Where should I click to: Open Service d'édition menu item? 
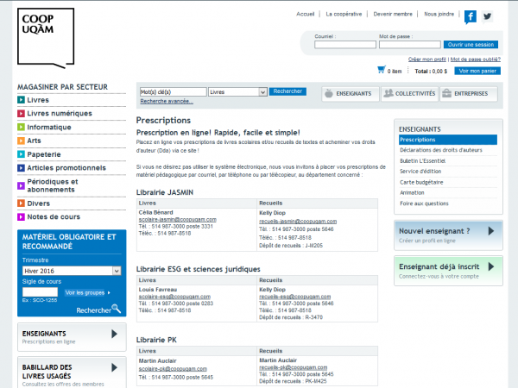tap(420, 172)
